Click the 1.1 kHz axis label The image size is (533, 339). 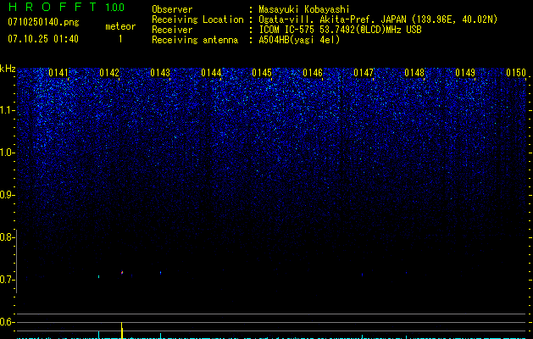[x=7, y=110]
